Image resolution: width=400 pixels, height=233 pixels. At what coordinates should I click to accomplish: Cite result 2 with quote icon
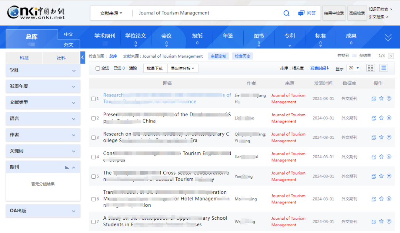(x=389, y=118)
